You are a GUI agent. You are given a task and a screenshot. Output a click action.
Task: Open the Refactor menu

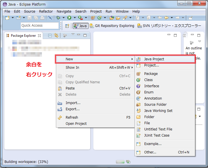[46, 11]
